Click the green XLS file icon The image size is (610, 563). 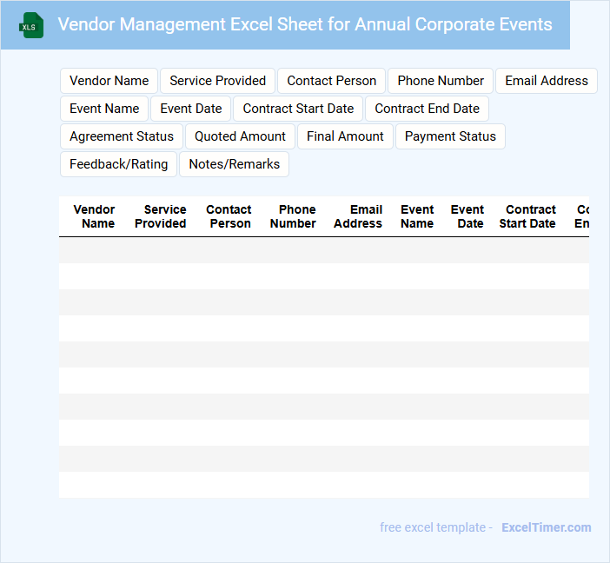pos(31,25)
